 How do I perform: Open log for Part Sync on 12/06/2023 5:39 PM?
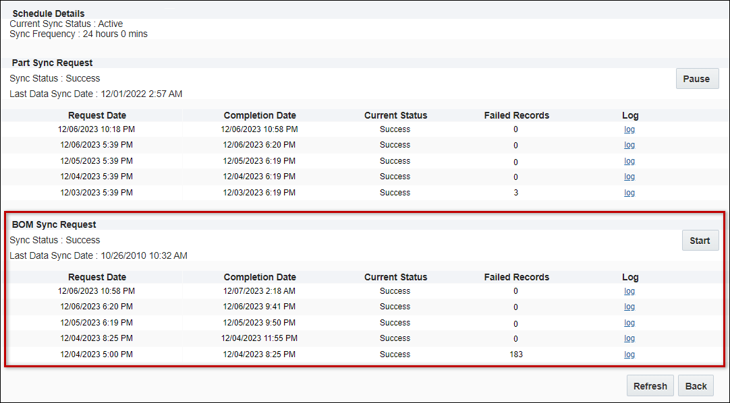pos(629,145)
